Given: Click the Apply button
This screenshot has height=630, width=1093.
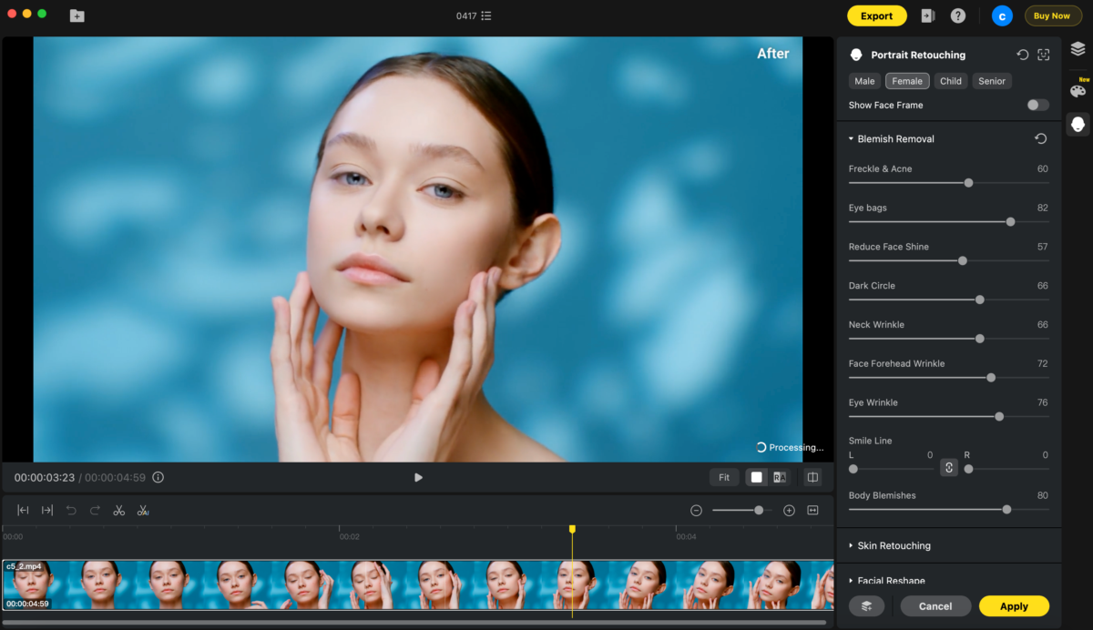Looking at the screenshot, I should click(1013, 606).
